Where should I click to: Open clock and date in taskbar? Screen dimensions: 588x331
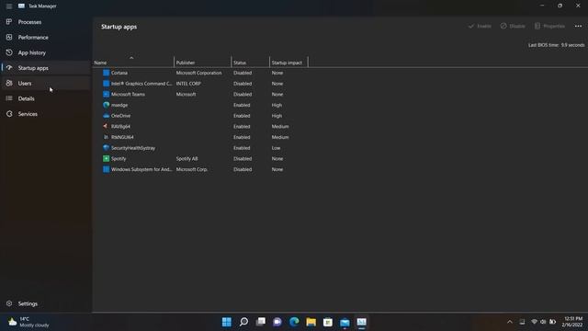coord(572,322)
